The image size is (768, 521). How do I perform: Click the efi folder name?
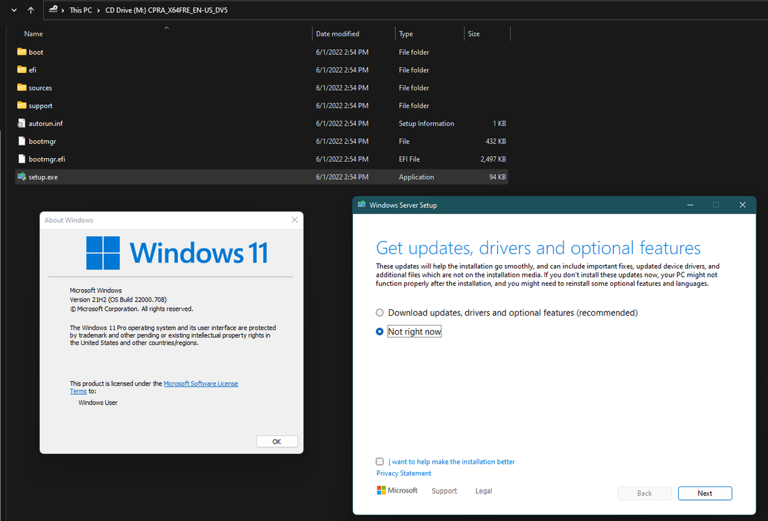(x=33, y=70)
